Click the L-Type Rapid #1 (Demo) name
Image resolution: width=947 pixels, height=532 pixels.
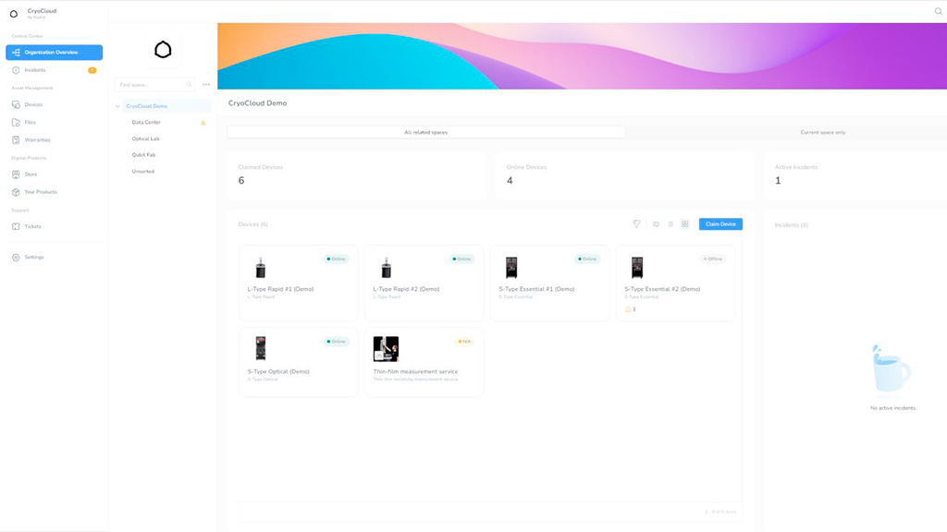[x=281, y=289]
